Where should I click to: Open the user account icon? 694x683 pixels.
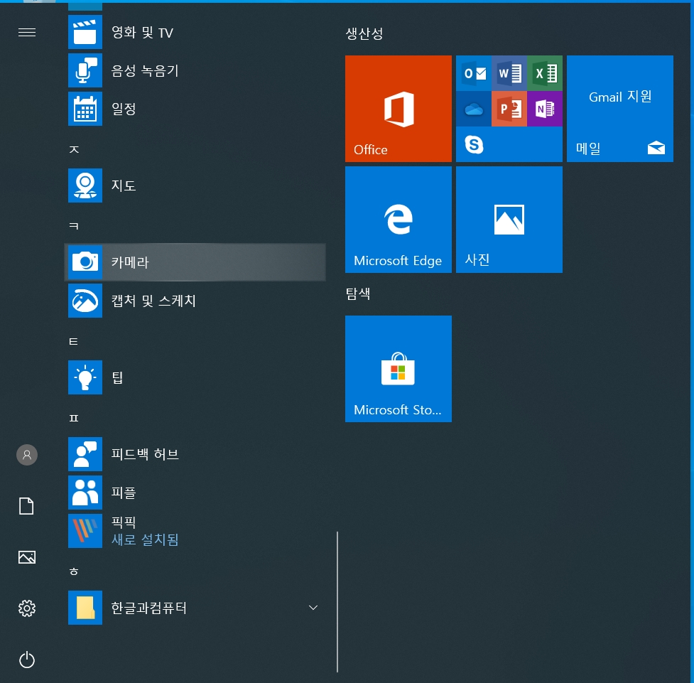(x=27, y=454)
